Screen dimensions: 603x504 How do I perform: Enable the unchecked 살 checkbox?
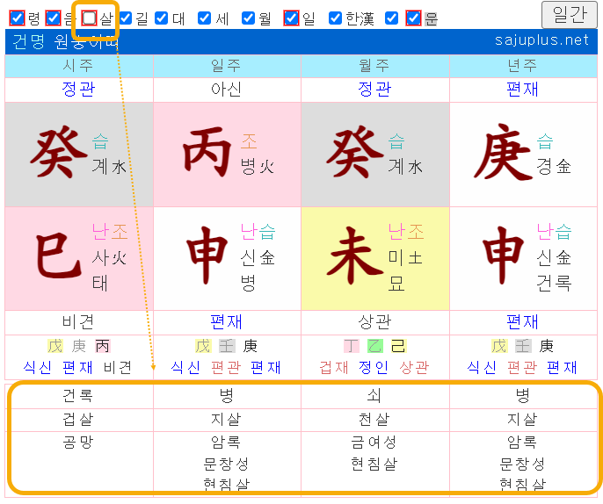tap(90, 18)
